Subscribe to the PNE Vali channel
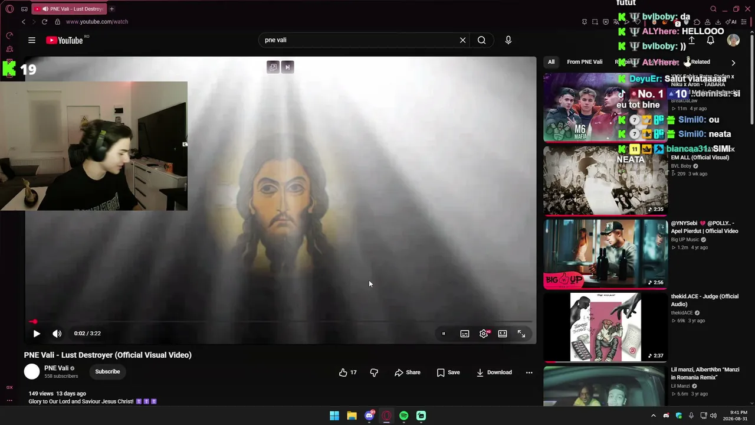The image size is (755, 425). point(107,371)
